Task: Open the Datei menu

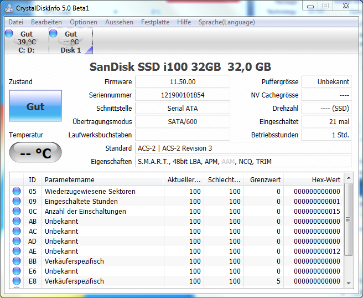Action: point(15,22)
